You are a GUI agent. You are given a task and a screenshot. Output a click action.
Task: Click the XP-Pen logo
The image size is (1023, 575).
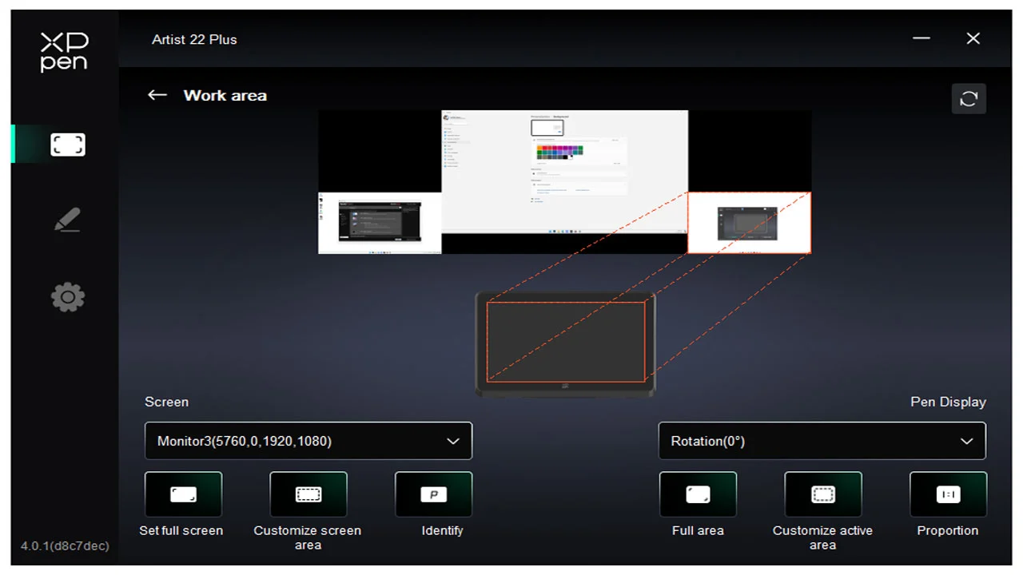64,52
